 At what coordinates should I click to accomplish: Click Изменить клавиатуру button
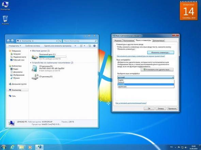pyautogui.click(x=160, y=53)
